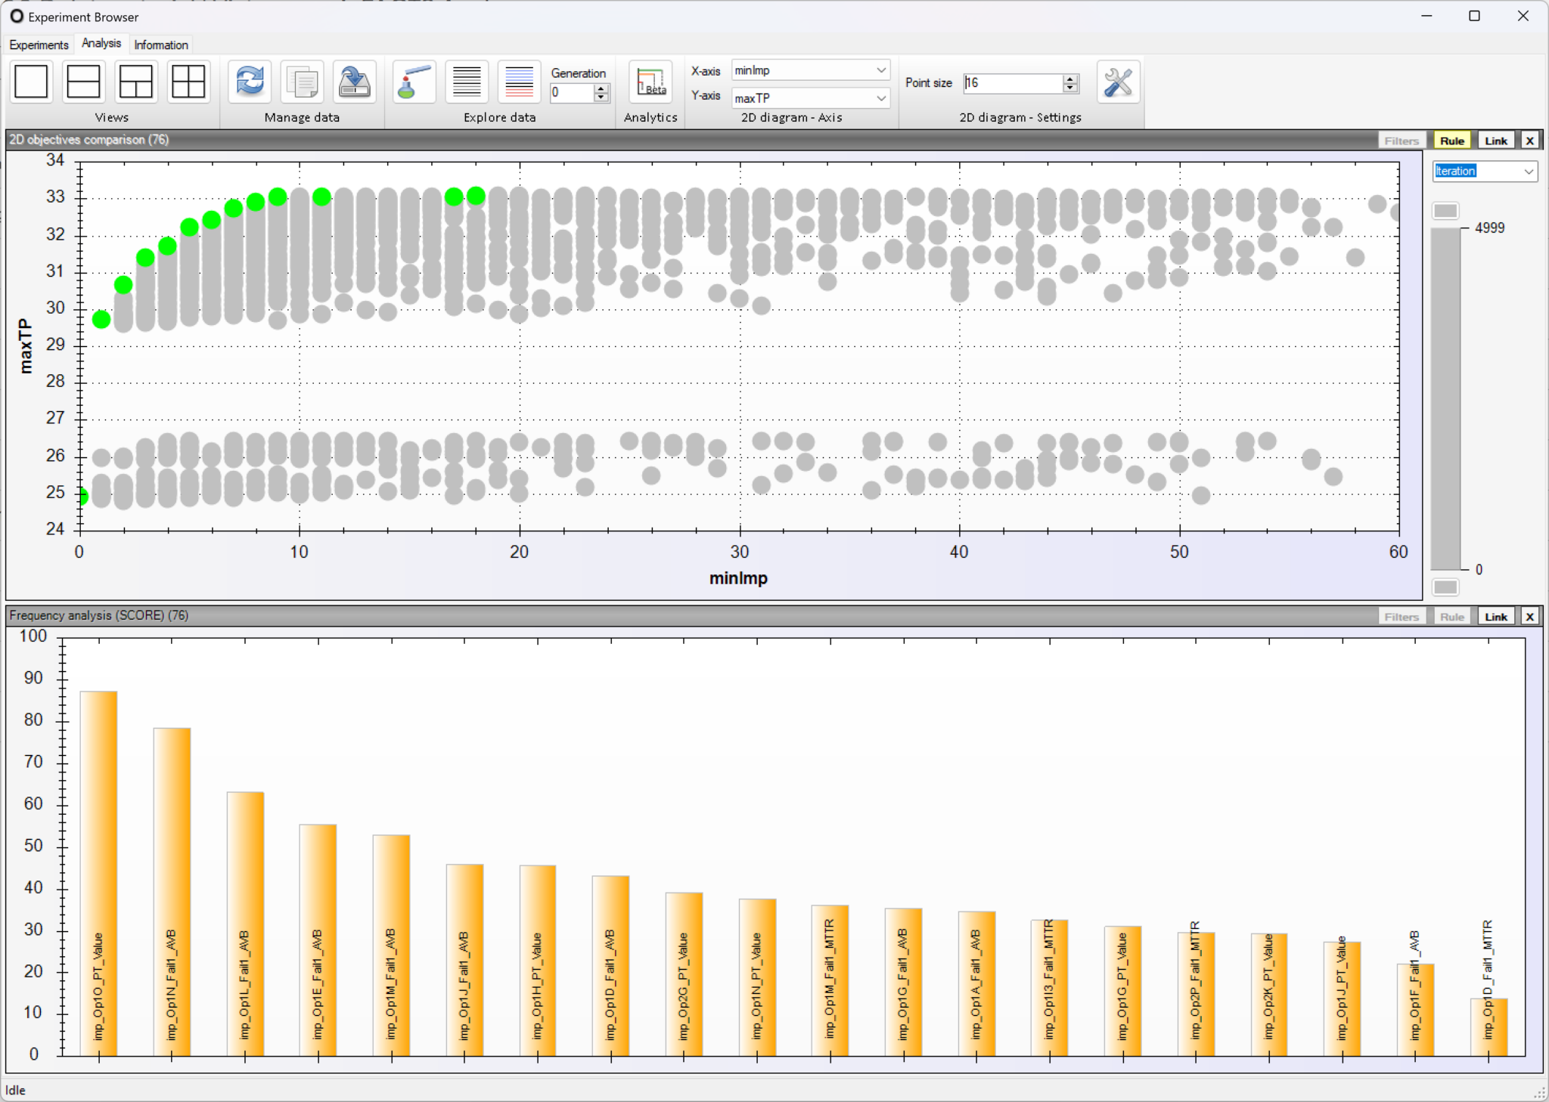Toggle Rule button in 2D objectives panel
The height and width of the screenshot is (1102, 1549).
click(1451, 141)
